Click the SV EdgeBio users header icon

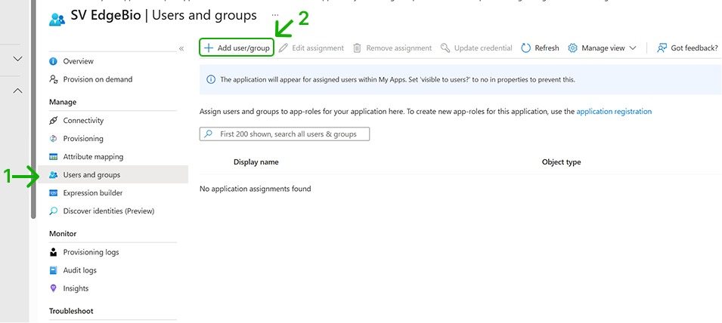pyautogui.click(x=57, y=18)
